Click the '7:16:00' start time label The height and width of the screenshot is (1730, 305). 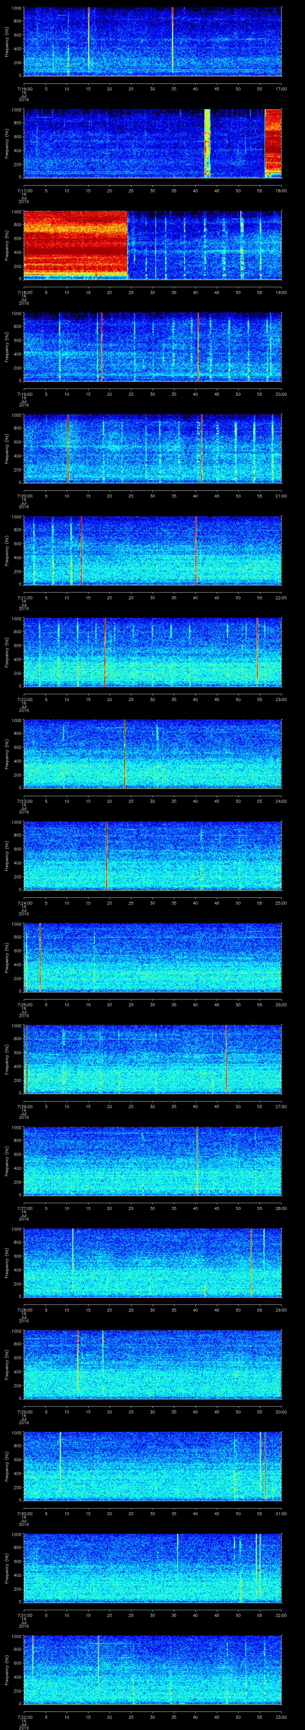(x=24, y=89)
